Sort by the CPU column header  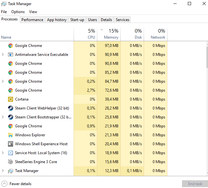[85, 34]
